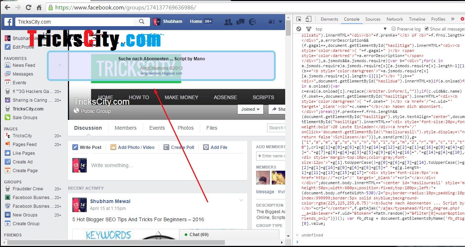Open the friend requests icon in the header
Screen dimensions: 465x247
point(228,22)
